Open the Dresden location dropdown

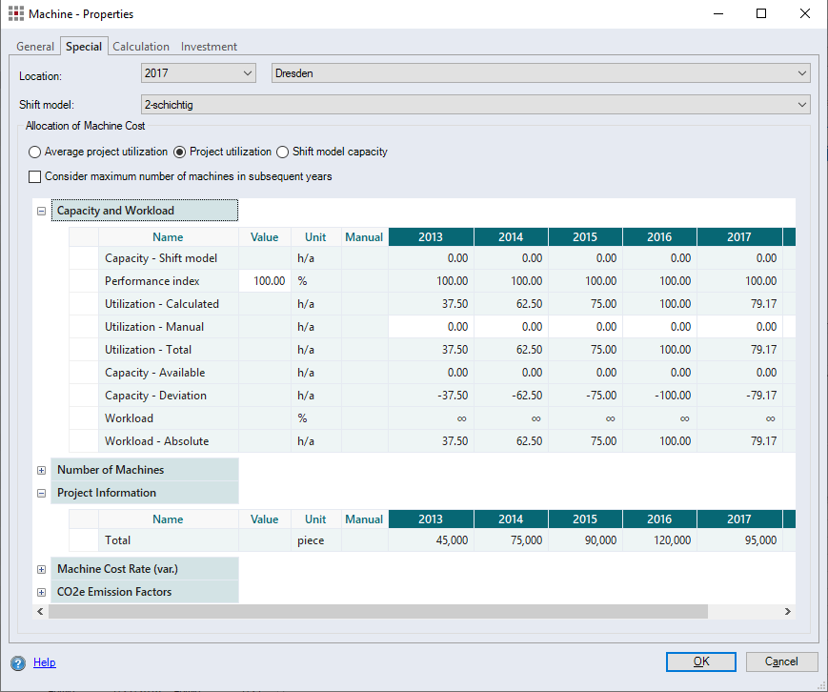pyautogui.click(x=540, y=73)
